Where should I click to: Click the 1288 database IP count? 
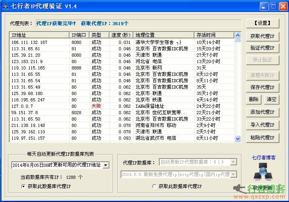tap(71, 177)
